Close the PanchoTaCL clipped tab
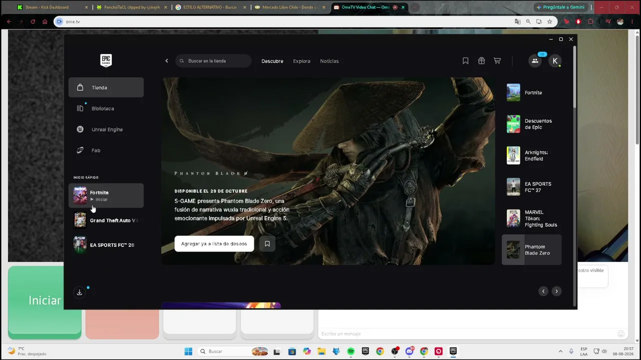This screenshot has width=641, height=360. click(166, 7)
